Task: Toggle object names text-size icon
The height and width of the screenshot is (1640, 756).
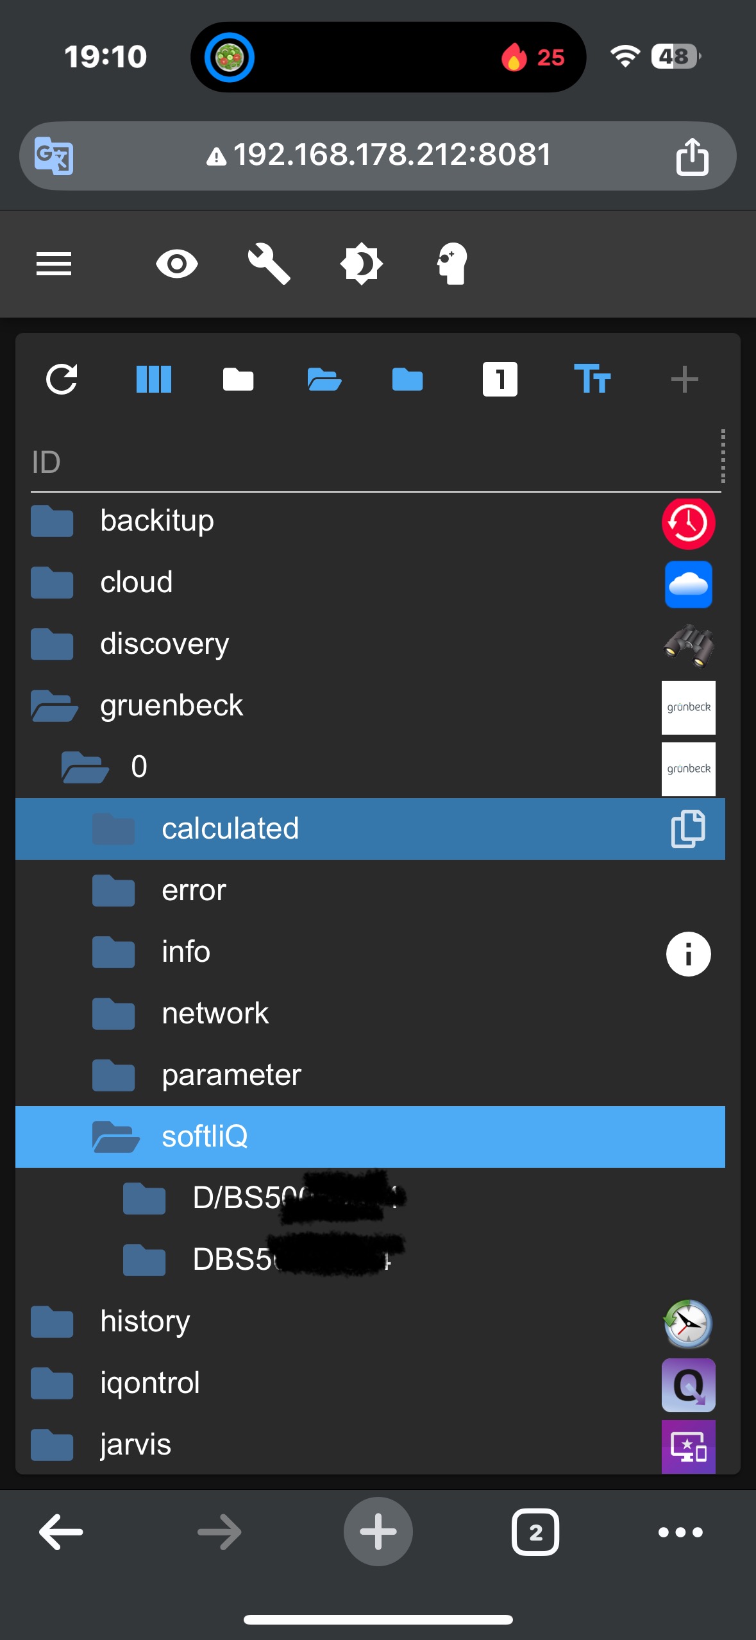Action: coord(592,379)
